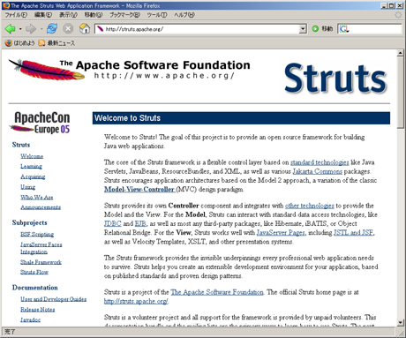Image resolution: width=406 pixels, height=338 pixels.
Task: Follow the JDBC link
Action: [113, 223]
